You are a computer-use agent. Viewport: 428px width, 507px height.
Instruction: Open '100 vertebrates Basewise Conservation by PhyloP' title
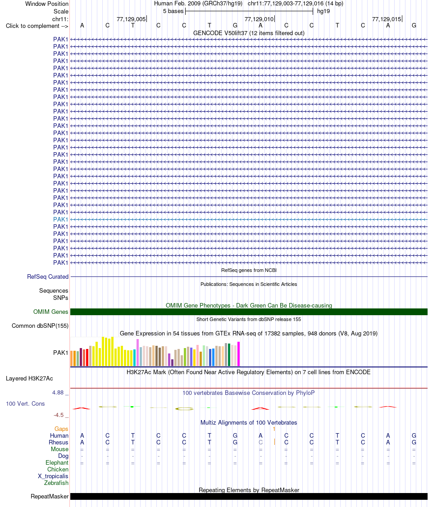(249, 393)
